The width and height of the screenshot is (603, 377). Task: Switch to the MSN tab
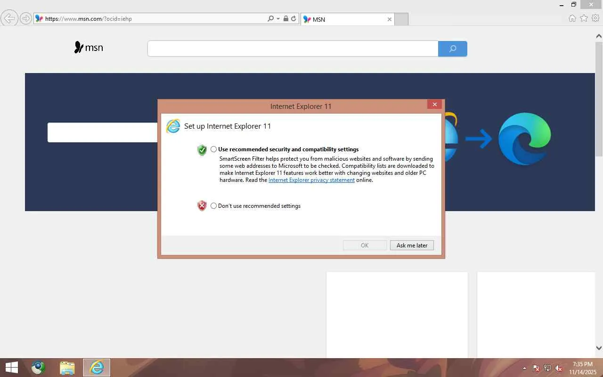tap(347, 19)
